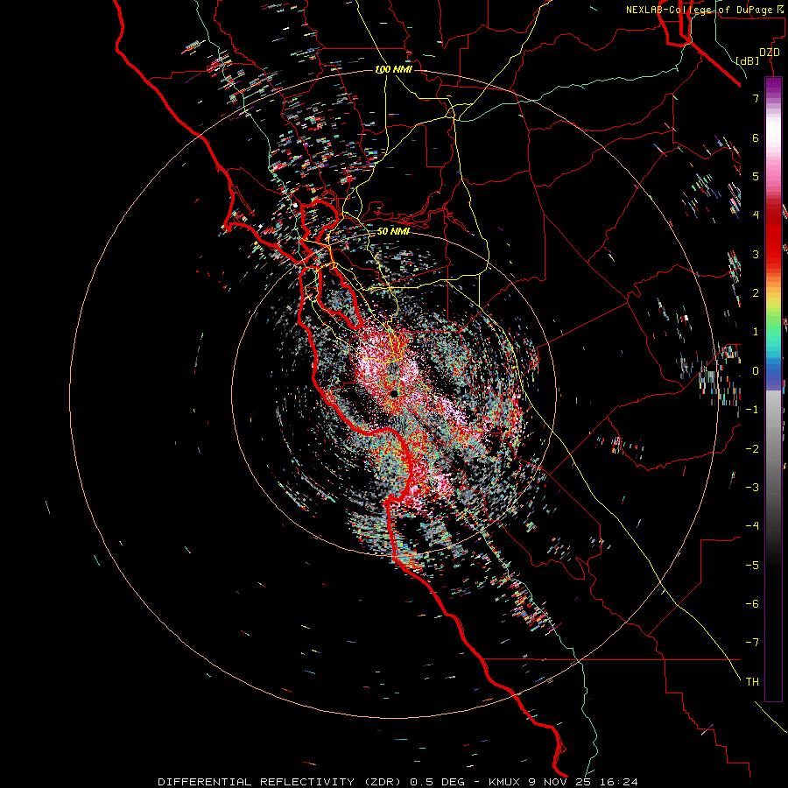
Task: Click the "TH" threshold label on scale
Action: coord(752,682)
